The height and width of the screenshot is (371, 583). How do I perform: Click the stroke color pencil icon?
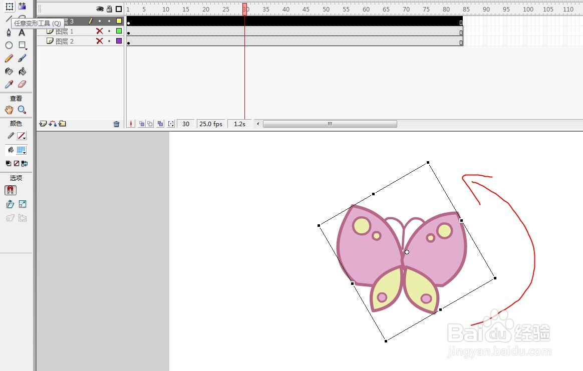pyautogui.click(x=11, y=136)
